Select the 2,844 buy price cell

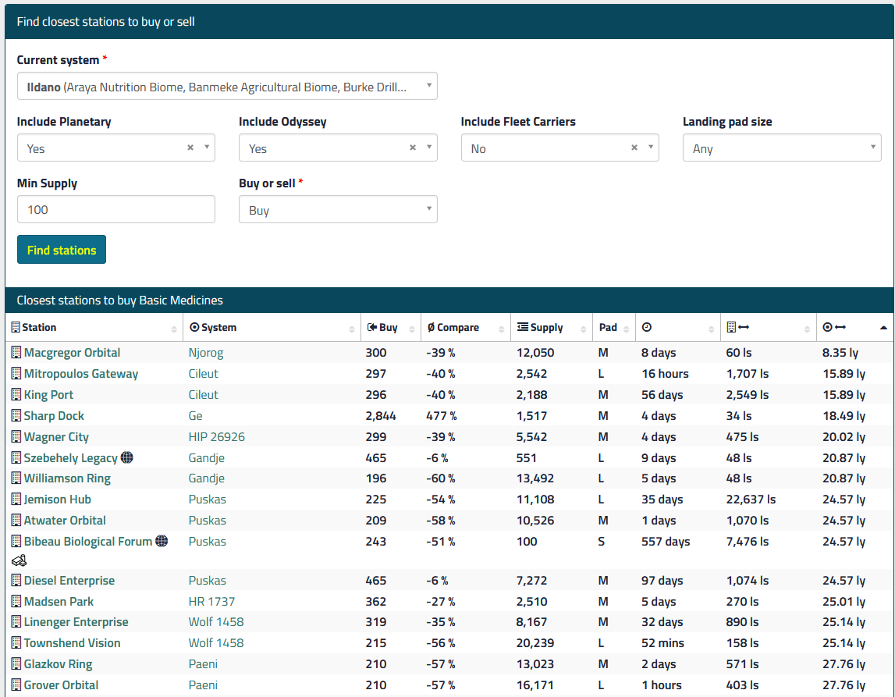point(381,416)
